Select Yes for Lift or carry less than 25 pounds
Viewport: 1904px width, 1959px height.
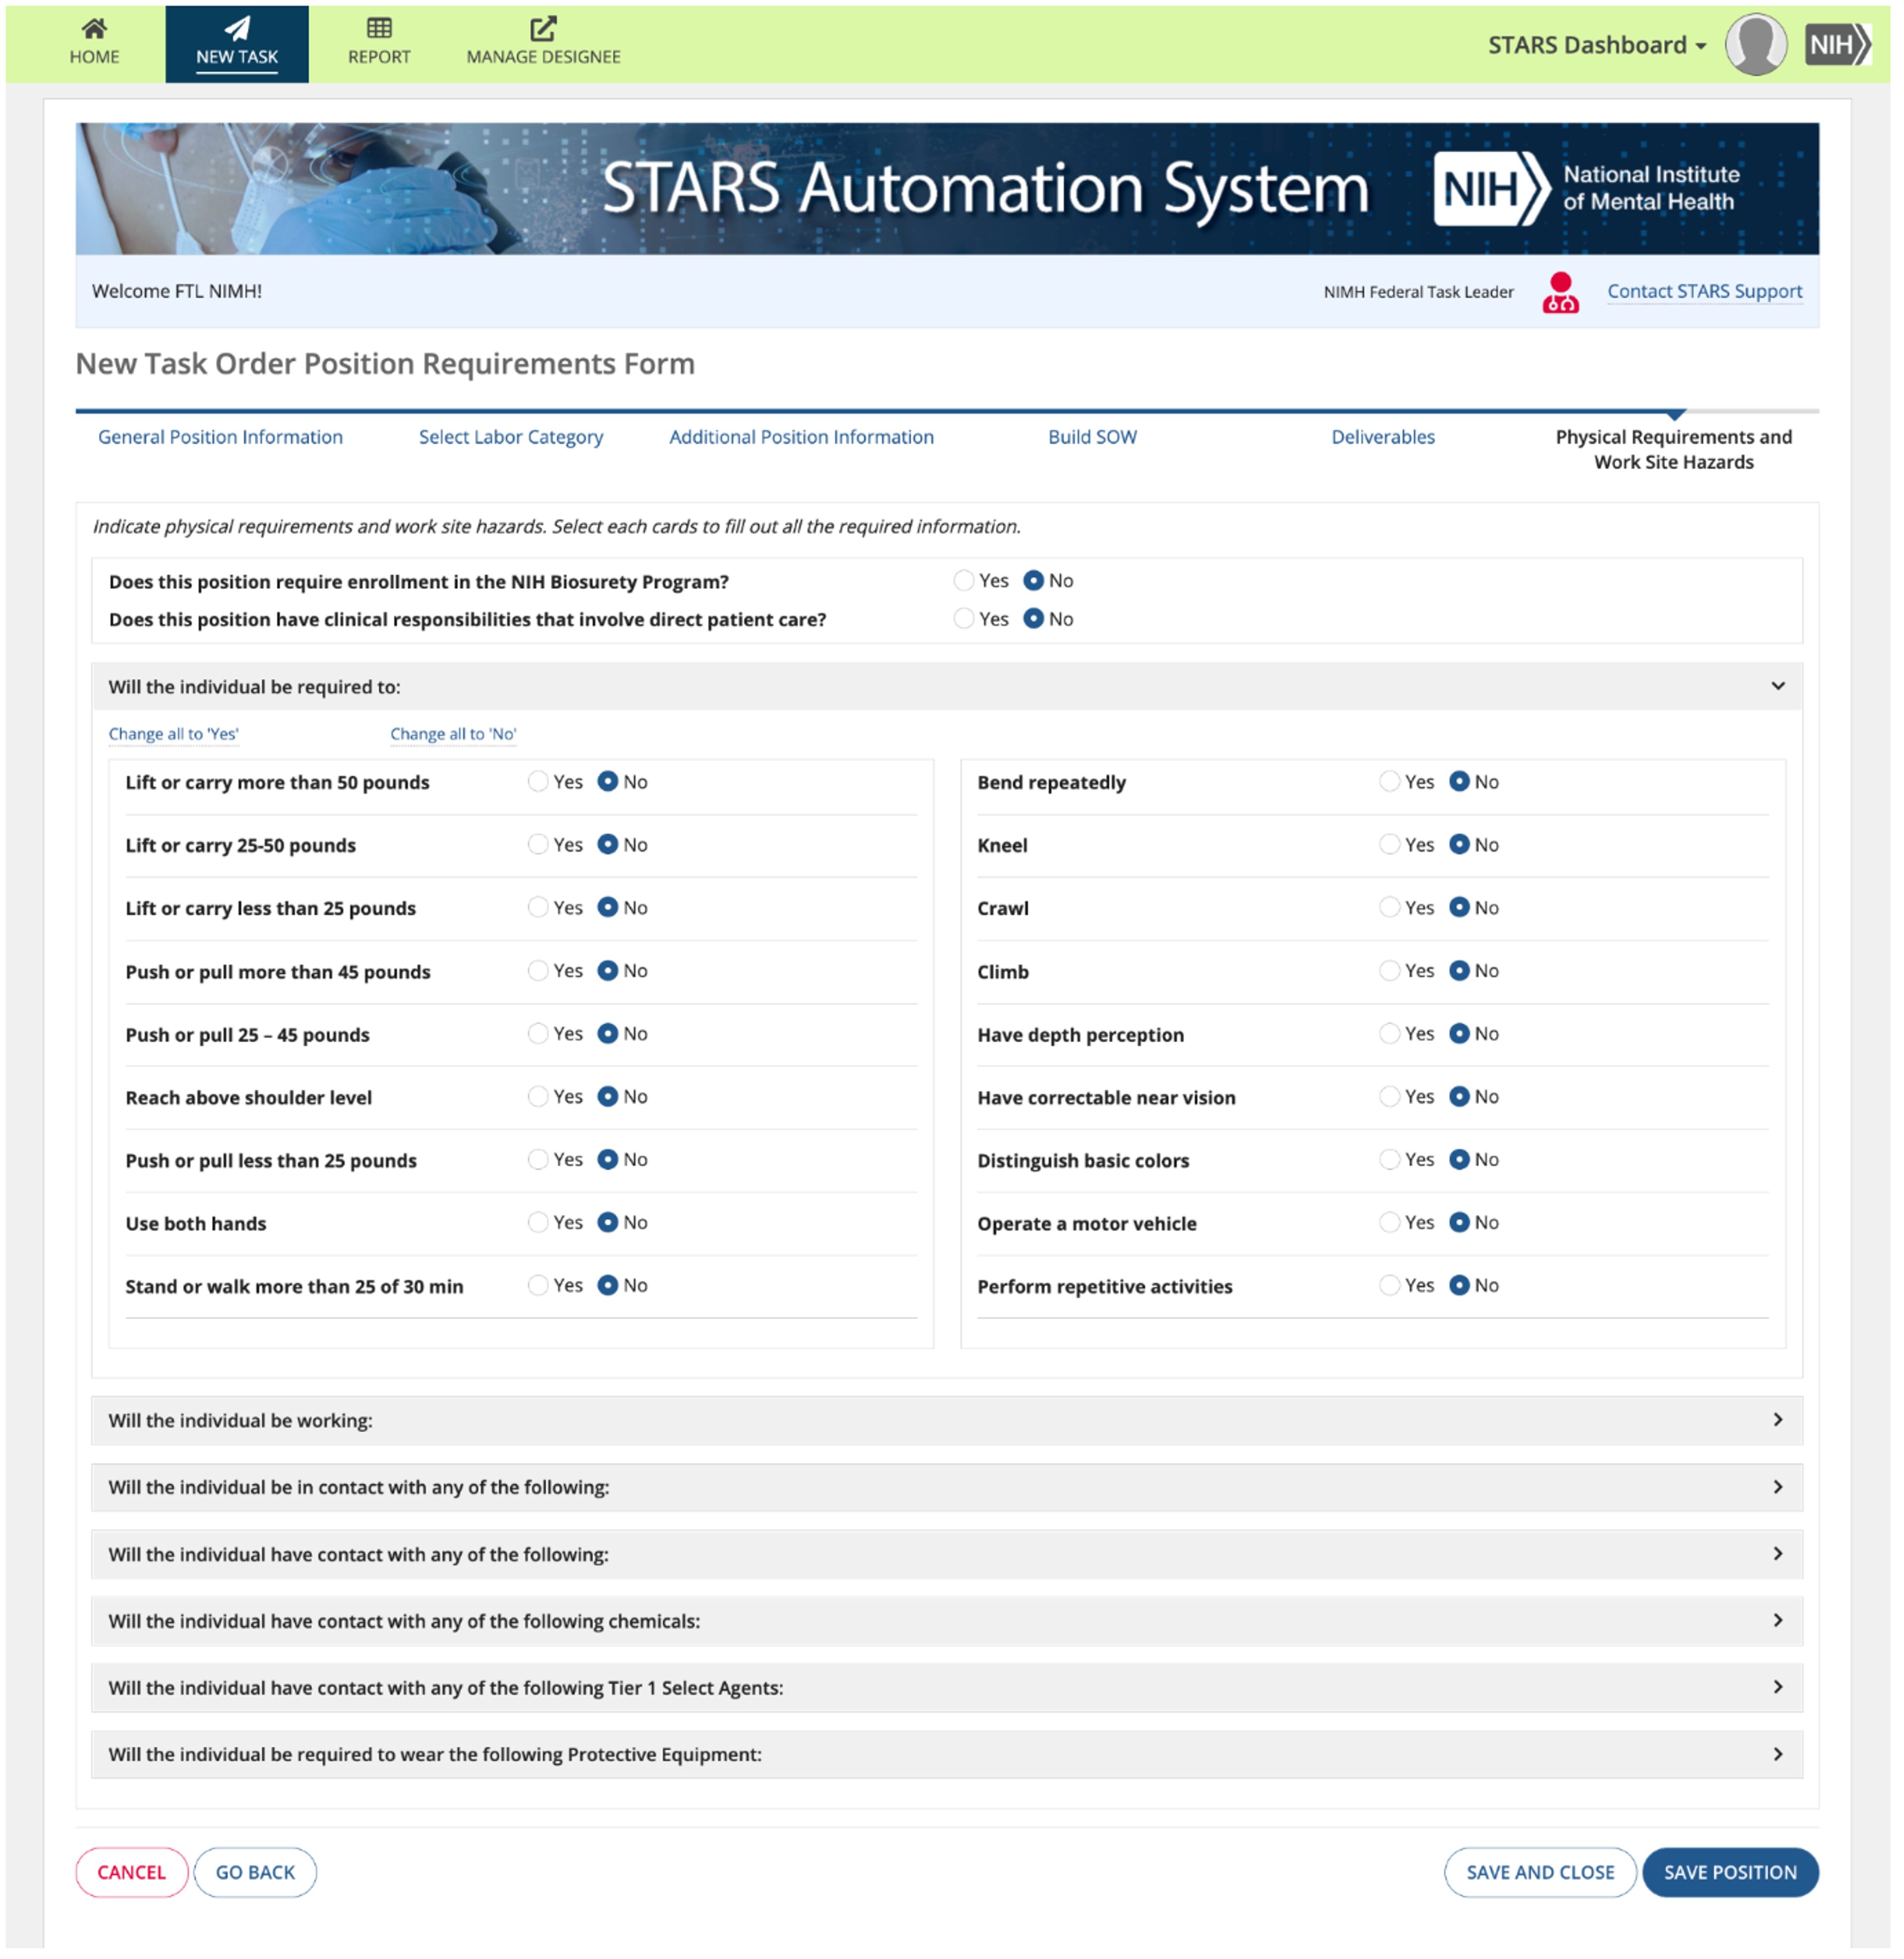pos(538,908)
